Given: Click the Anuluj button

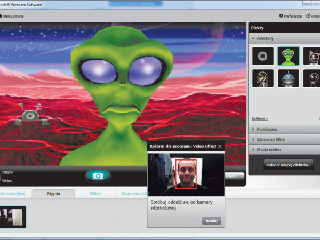Looking at the screenshot, I should (211, 220).
